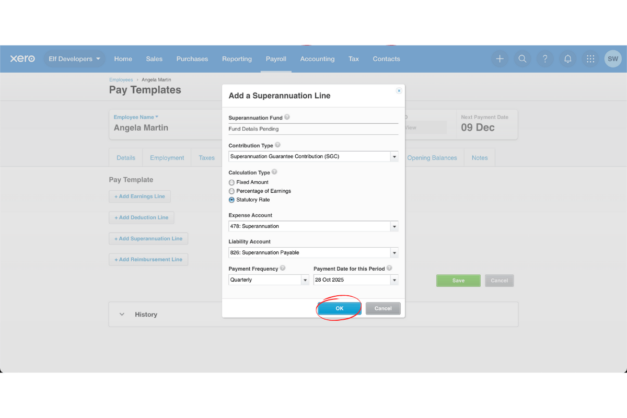Open the Contribution Type dropdown
The image size is (627, 418).
click(x=394, y=156)
